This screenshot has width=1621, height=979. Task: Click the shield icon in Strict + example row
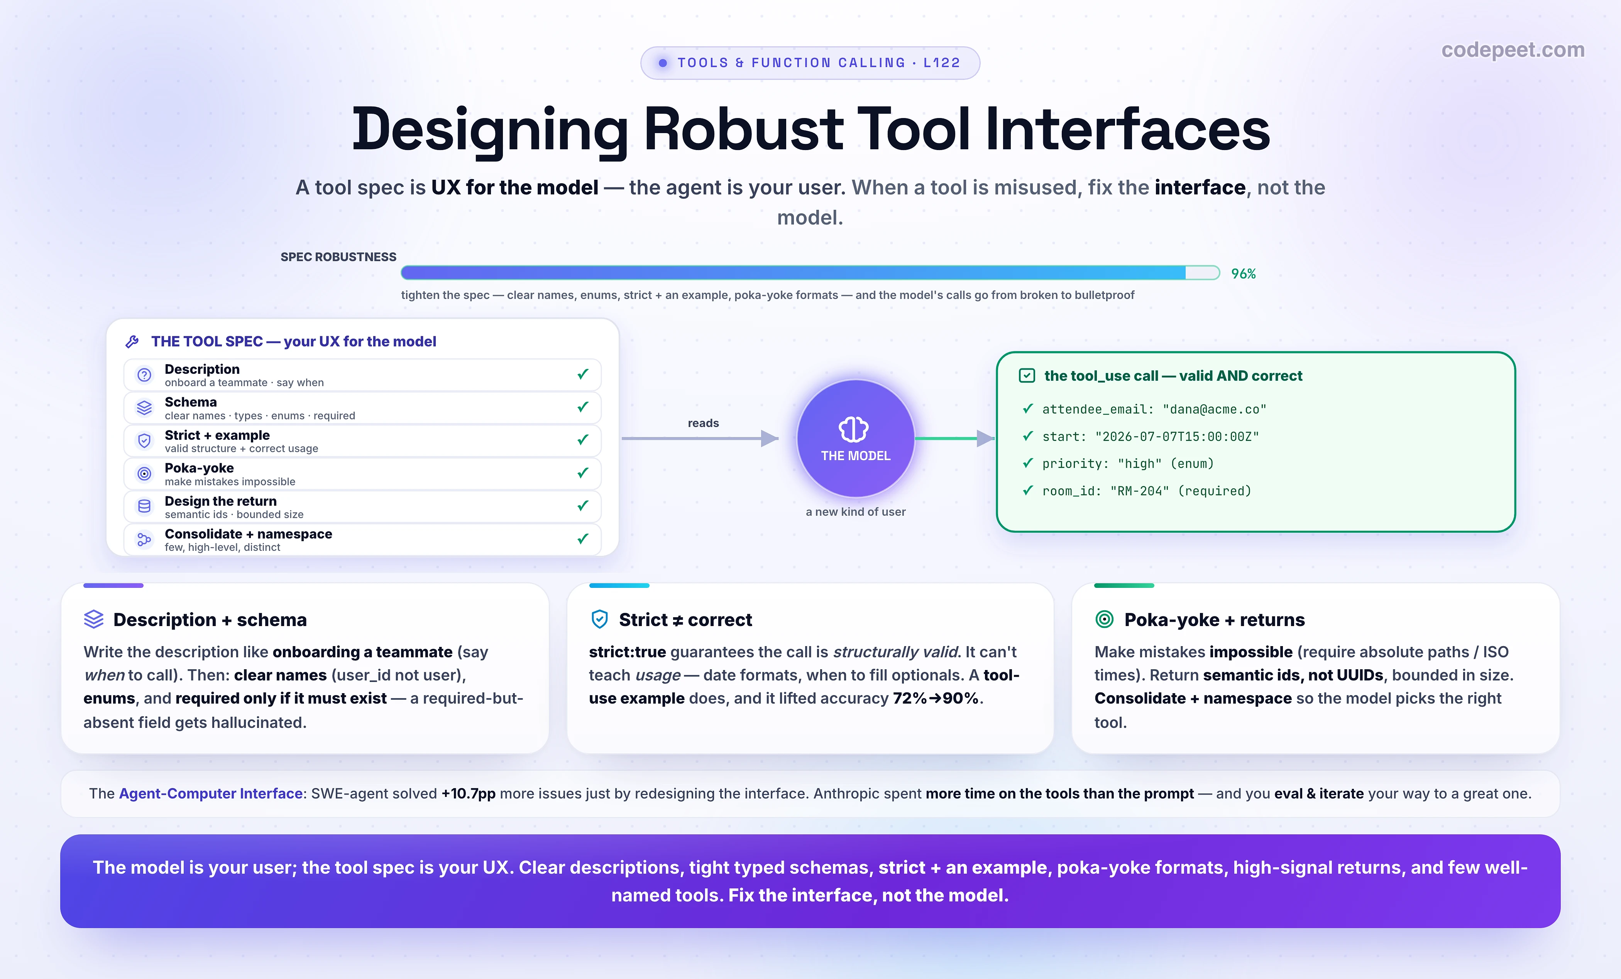[144, 441]
